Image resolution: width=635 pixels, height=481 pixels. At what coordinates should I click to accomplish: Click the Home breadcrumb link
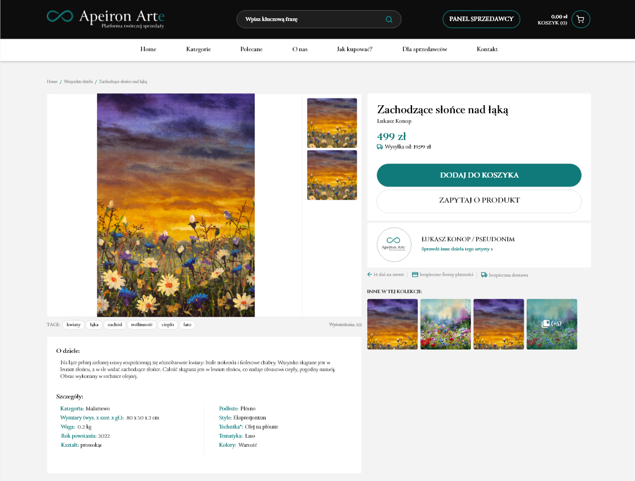[x=52, y=82]
